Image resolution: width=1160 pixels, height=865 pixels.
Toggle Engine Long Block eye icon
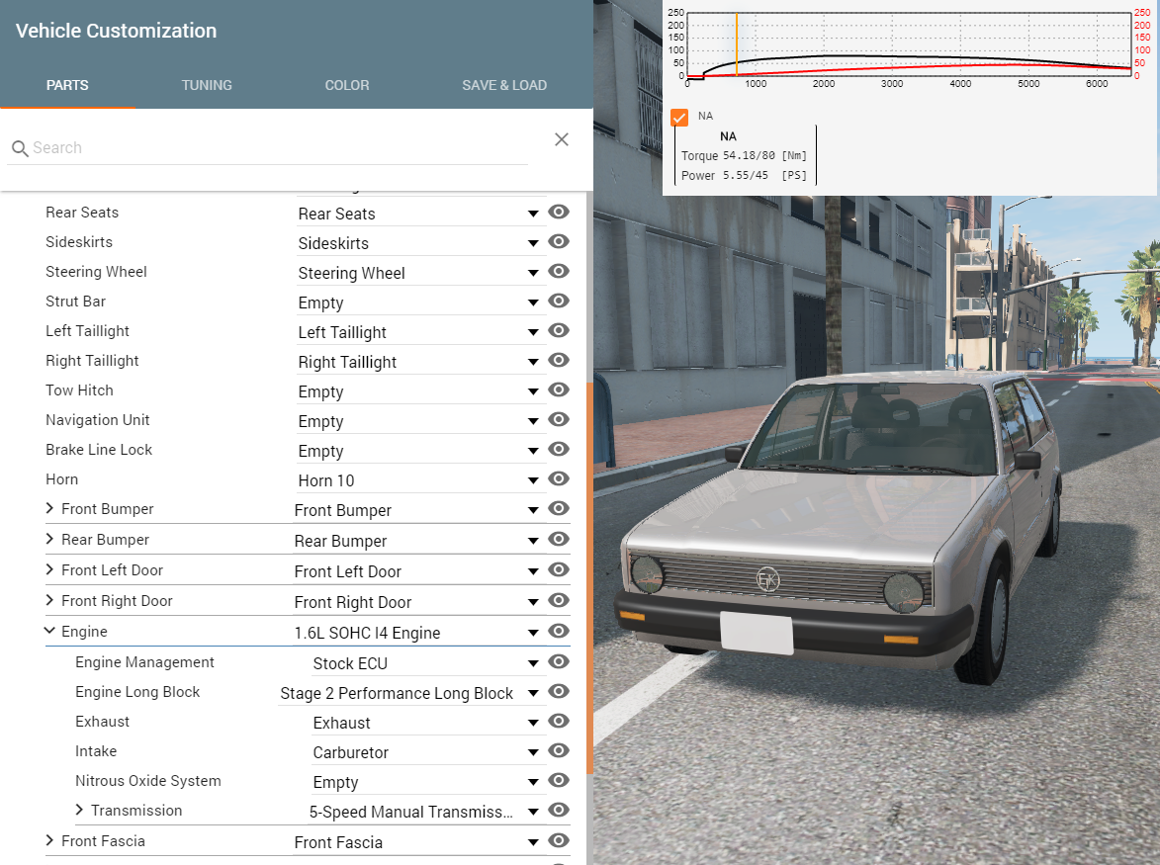559,691
